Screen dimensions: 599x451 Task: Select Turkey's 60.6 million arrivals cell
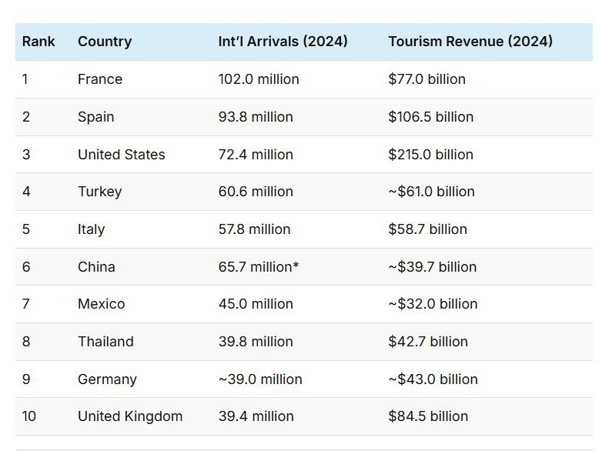click(256, 192)
